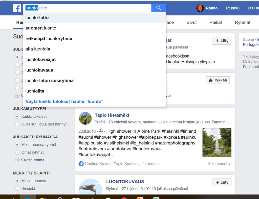Click Liity button on top group result
Viewport: 259px width, 199px height.
tap(222, 41)
